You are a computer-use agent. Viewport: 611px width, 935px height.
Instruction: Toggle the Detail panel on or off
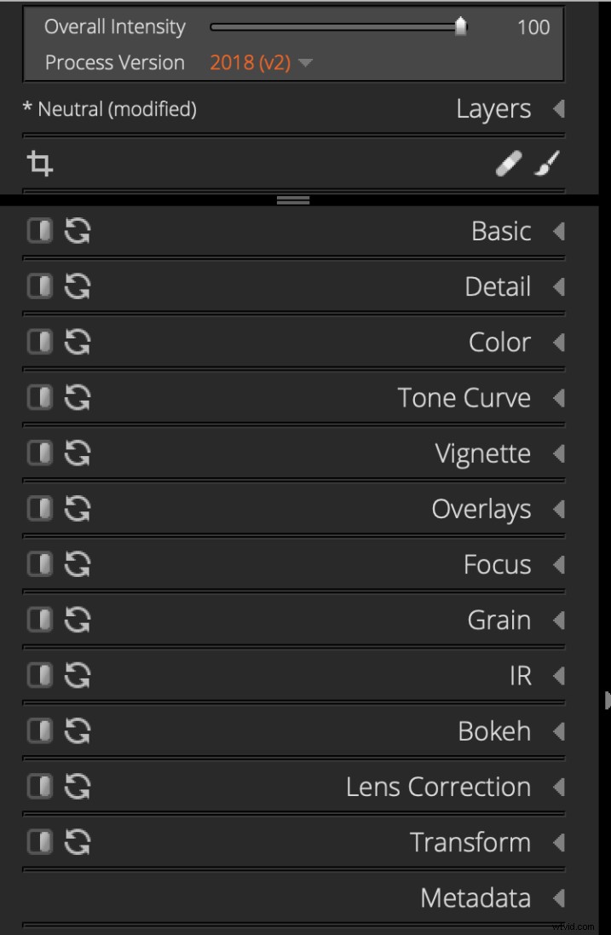[x=39, y=286]
